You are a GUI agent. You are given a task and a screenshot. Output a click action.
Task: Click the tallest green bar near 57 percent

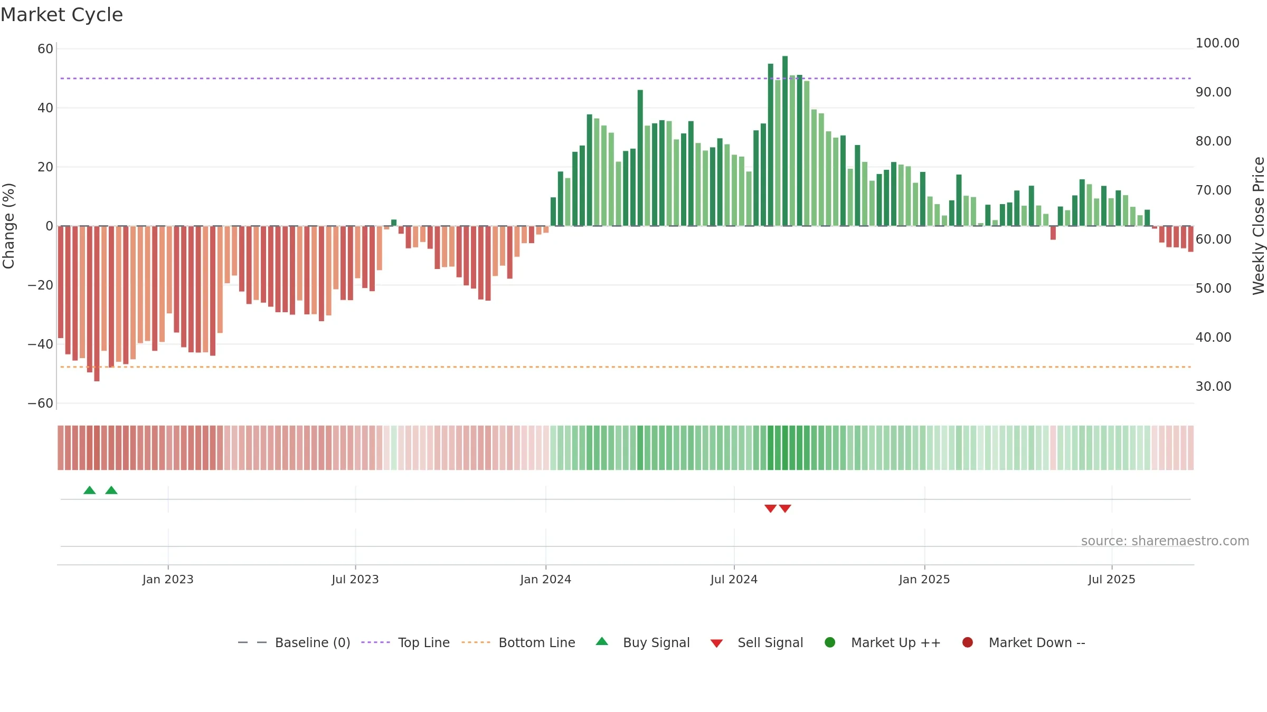pos(785,141)
